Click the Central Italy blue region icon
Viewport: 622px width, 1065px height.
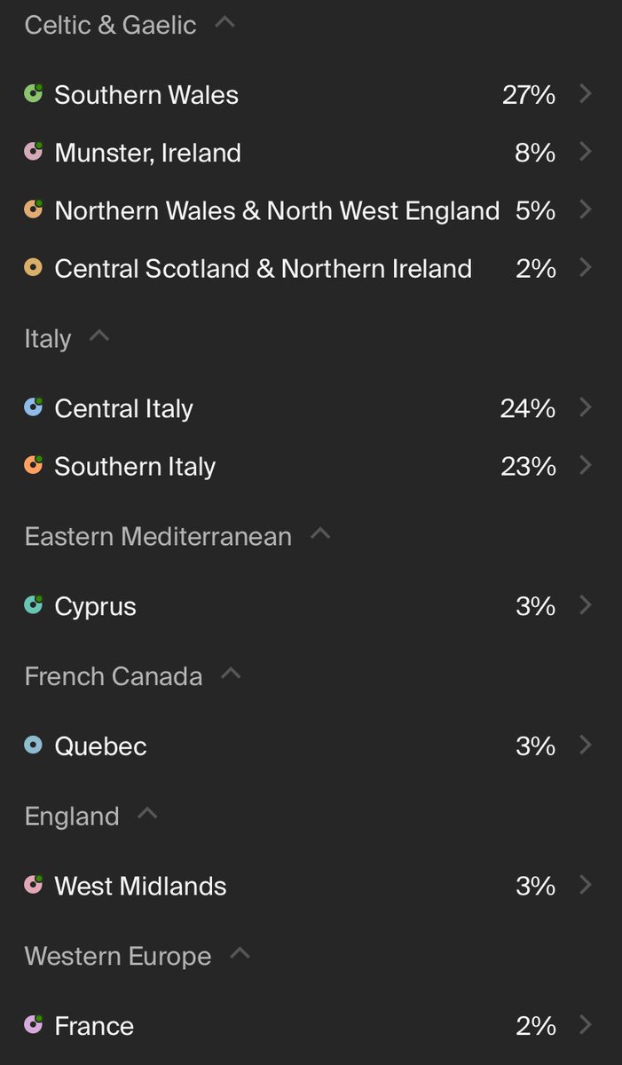point(34,407)
